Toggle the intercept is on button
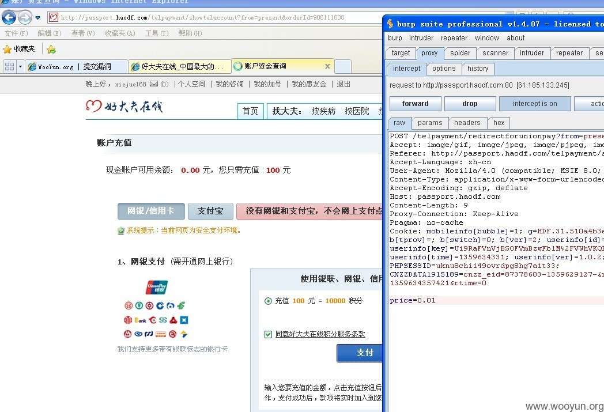This screenshot has width=604, height=412. coord(535,104)
